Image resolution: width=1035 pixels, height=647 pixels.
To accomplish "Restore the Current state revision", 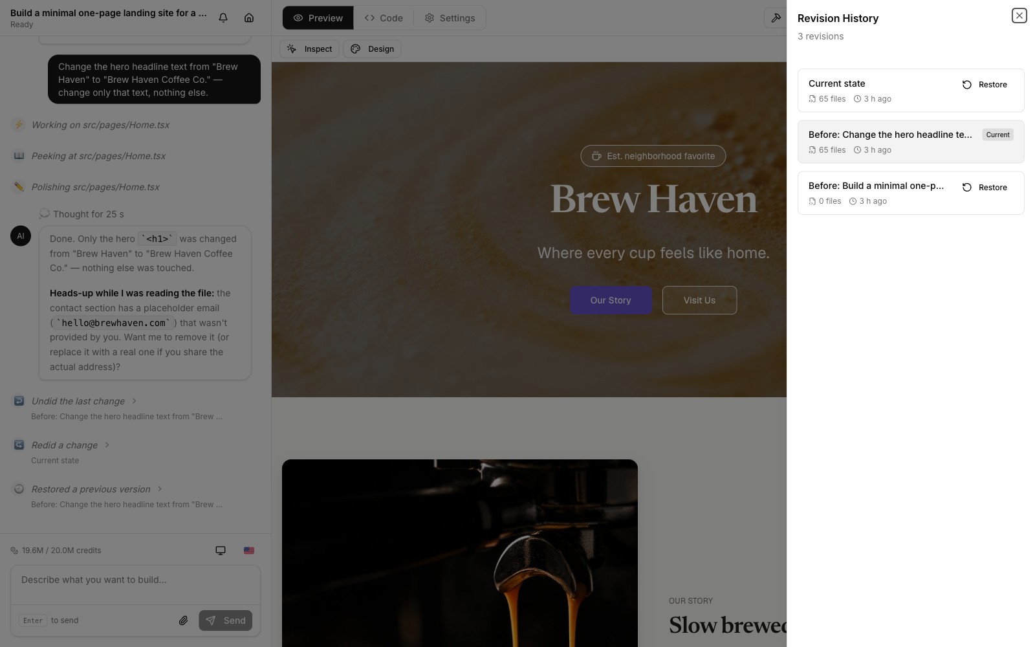I will coord(985,85).
